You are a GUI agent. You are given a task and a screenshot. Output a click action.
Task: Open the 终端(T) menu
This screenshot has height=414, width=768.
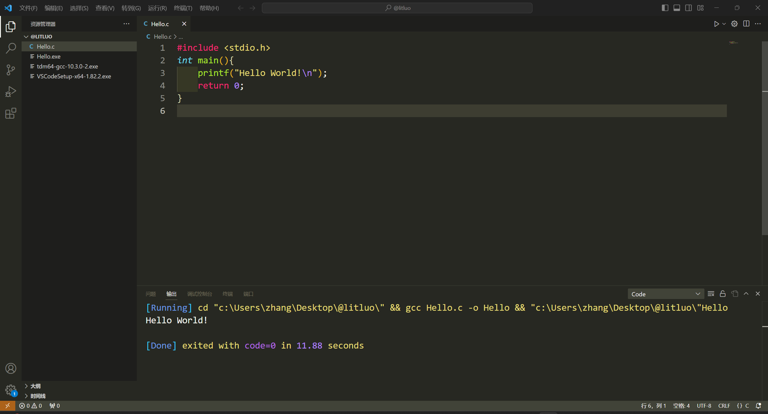tap(183, 8)
